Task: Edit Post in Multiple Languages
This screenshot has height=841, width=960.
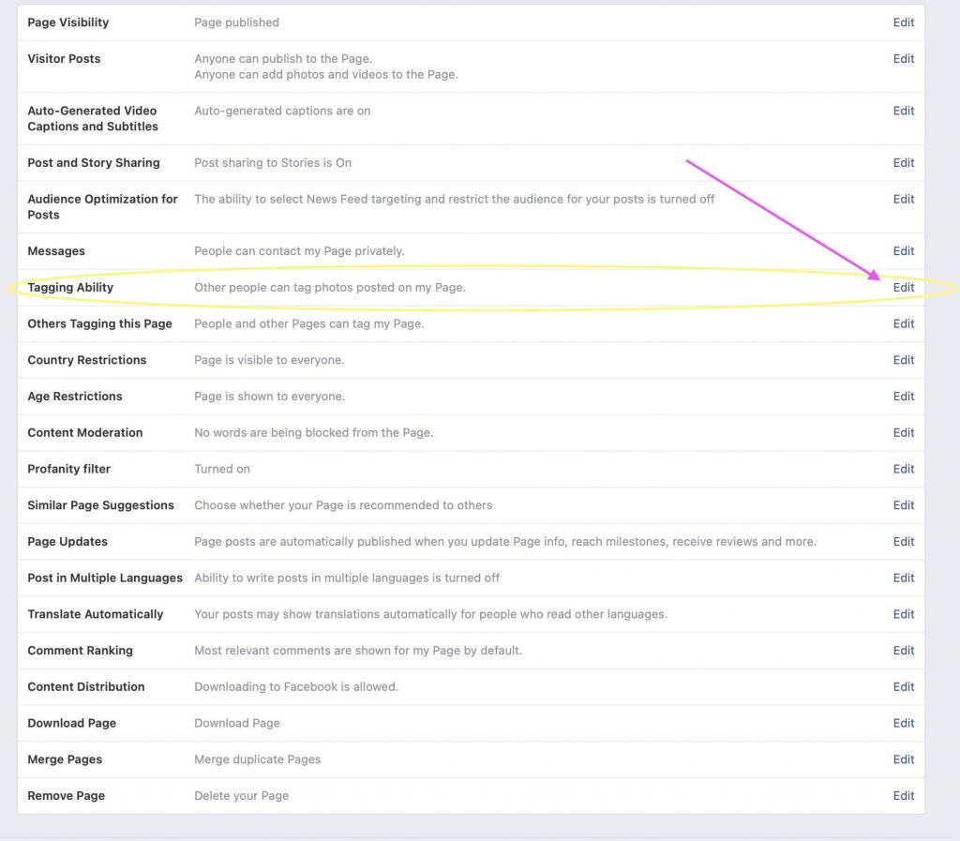Action: (903, 578)
